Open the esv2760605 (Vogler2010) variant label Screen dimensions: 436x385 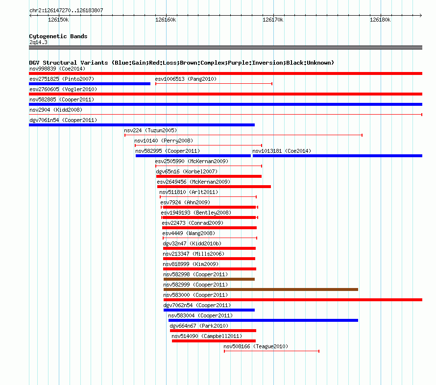[x=63, y=89]
